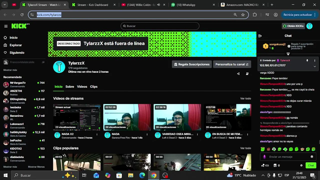Click the Chrome address bar URL
This screenshot has width=320, height=180.
pyautogui.click(x=49, y=15)
